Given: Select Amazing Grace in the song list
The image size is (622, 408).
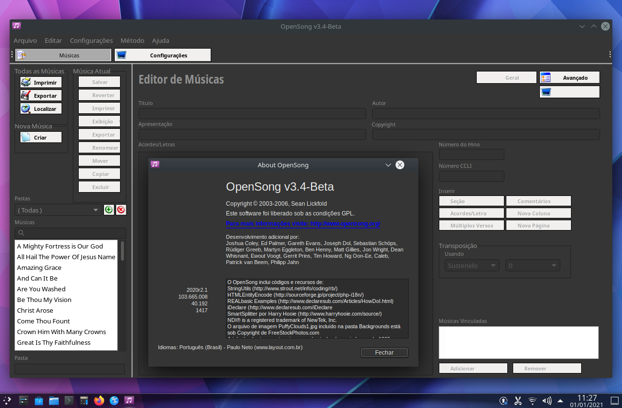Looking at the screenshot, I should point(39,267).
